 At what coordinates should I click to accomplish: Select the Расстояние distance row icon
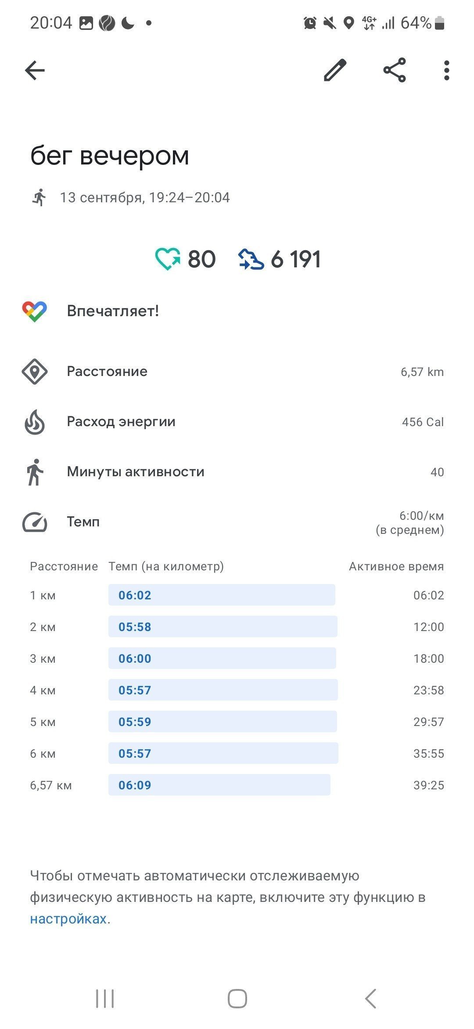pos(34,372)
